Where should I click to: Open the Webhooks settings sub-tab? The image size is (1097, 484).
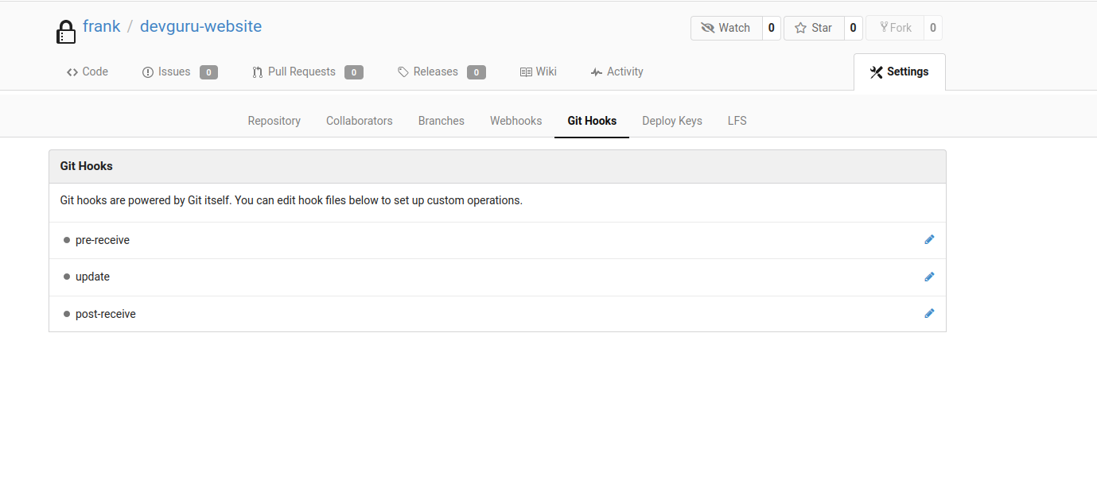[x=515, y=121]
